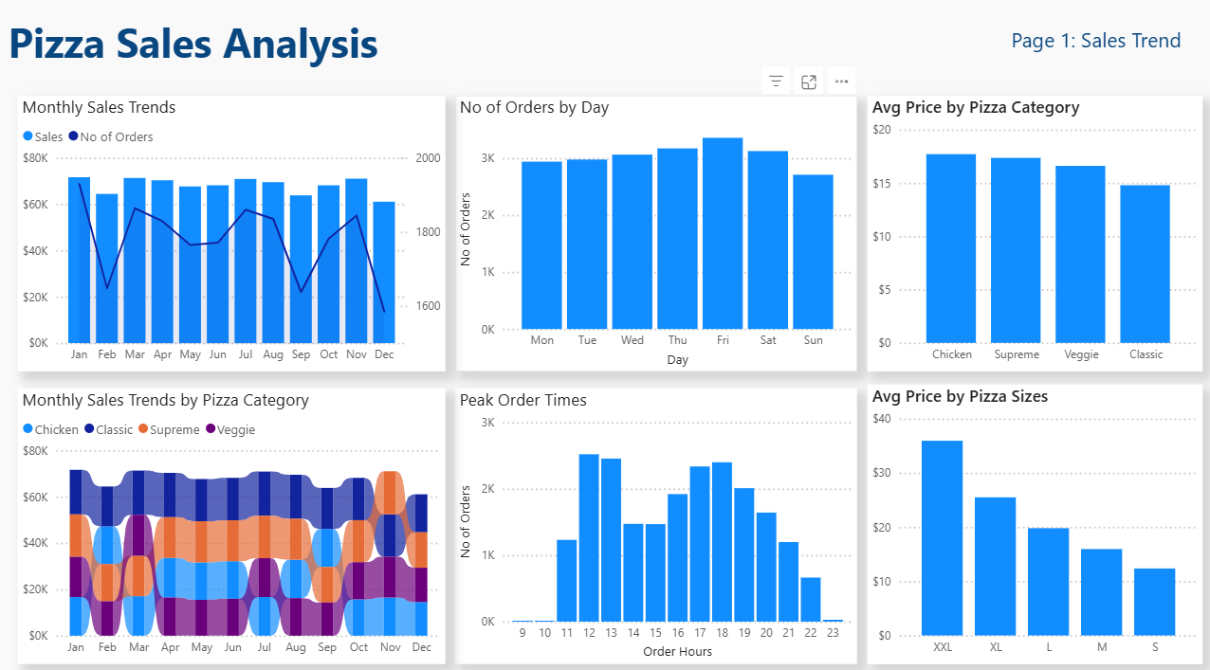1210x670 pixels.
Task: Select the Fri bar in Orders by Day
Action: click(723, 237)
